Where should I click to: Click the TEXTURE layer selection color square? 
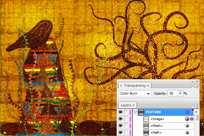[191, 112]
